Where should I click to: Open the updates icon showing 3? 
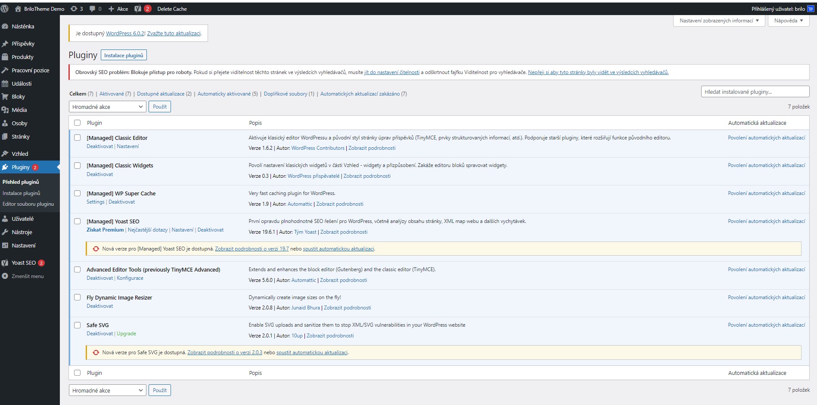coord(74,9)
